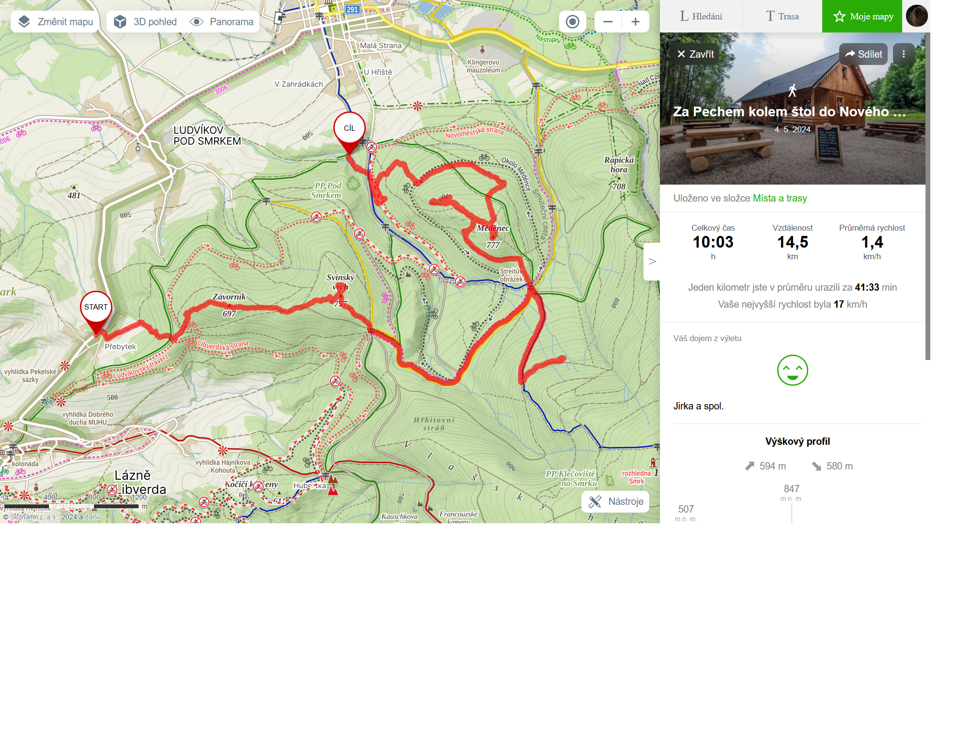
Task: Open the Místa a trasy folder link
Action: (x=780, y=198)
